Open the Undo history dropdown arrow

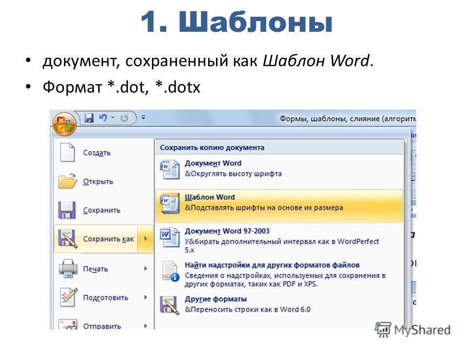pos(113,118)
